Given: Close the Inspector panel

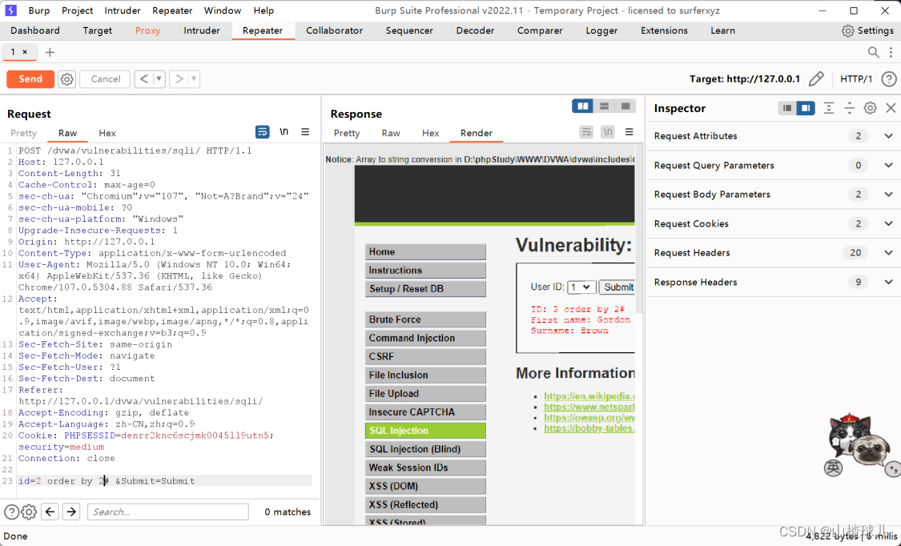Looking at the screenshot, I should 891,108.
